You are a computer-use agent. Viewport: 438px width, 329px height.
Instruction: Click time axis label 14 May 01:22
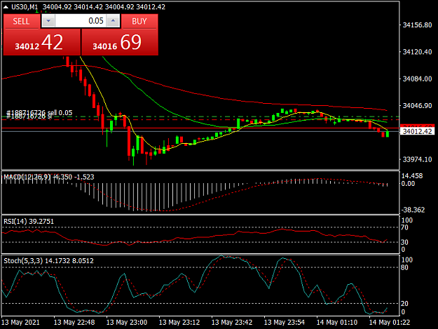point(390,323)
